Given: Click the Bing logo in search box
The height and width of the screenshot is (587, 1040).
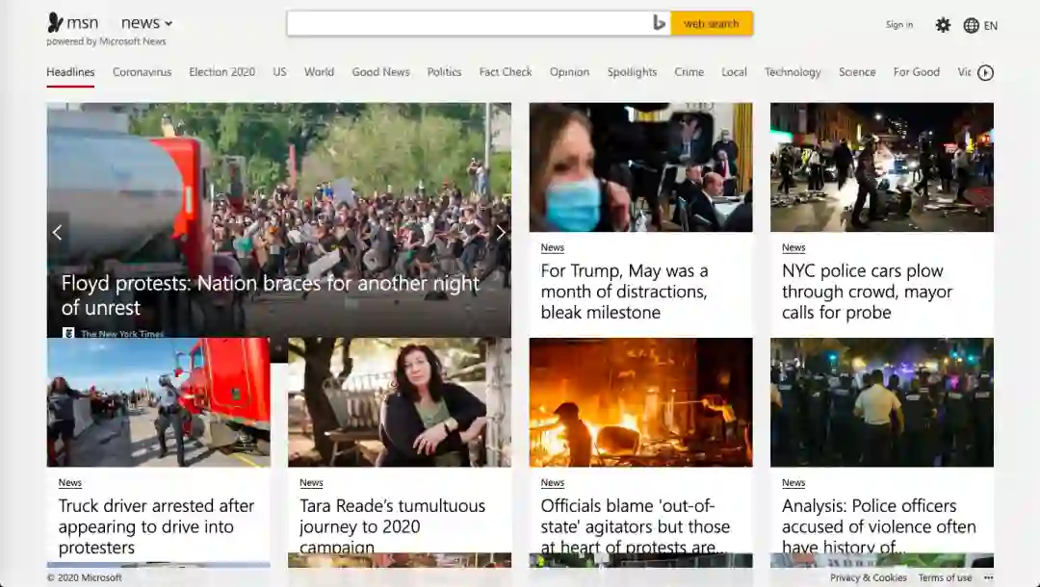Looking at the screenshot, I should pyautogui.click(x=660, y=23).
